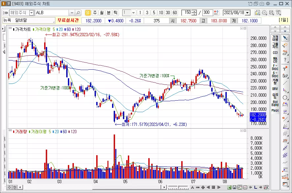This screenshot has width=292, height=193.
Task: Collapse left indicator list up arrow
Action: (275, 27)
